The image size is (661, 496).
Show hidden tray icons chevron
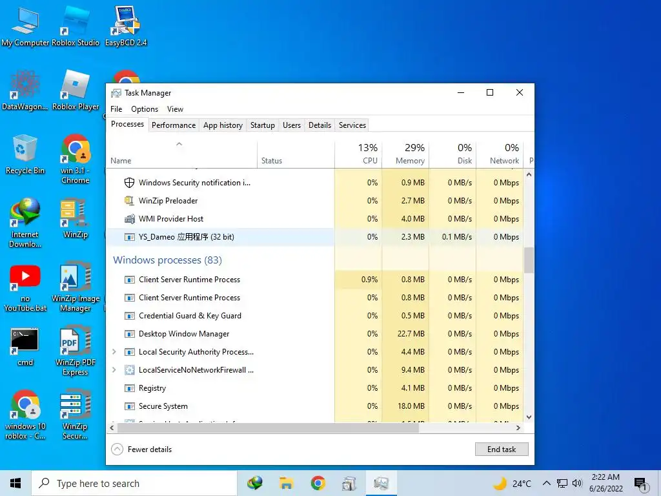pyautogui.click(x=546, y=483)
